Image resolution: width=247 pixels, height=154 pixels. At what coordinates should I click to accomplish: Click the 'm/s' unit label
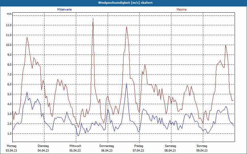[9, 14]
